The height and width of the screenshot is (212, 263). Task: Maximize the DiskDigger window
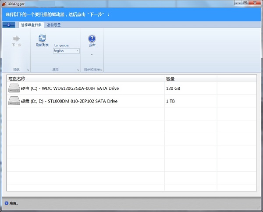(x=245, y=3)
